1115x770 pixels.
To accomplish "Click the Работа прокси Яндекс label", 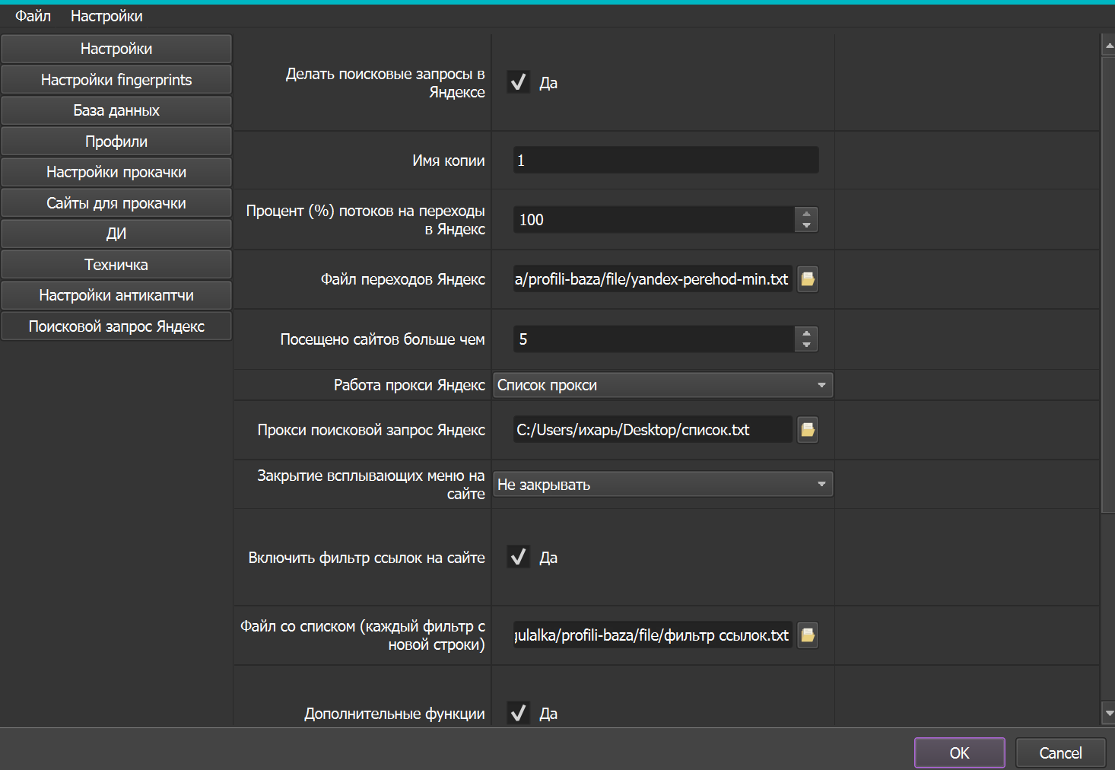I will coord(409,385).
